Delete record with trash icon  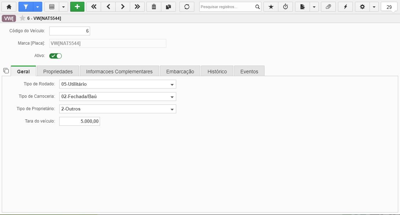154,7
